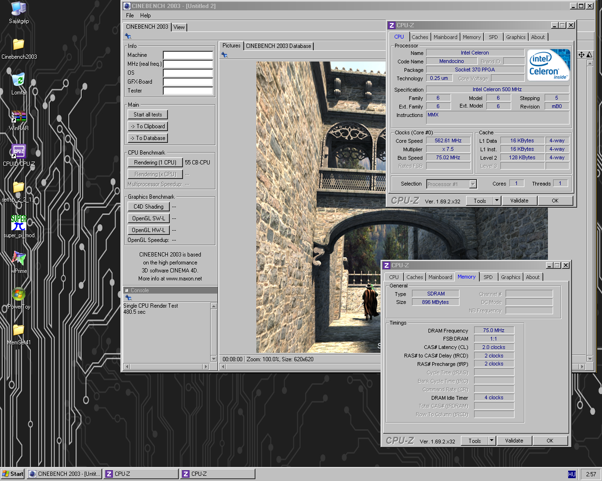Image resolution: width=602 pixels, height=481 pixels.
Task: Open SPD tab in top CPU-Z window
Action: 493,37
